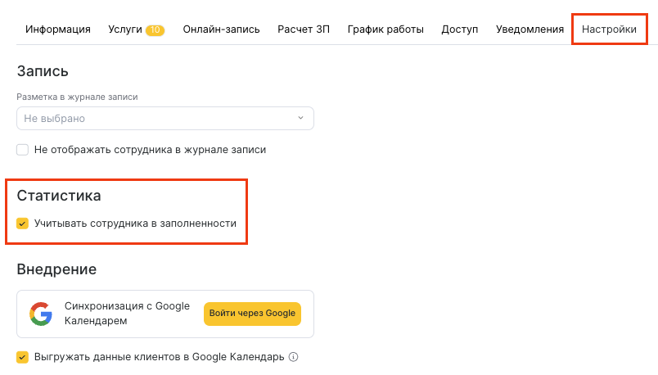Click the "Синхронизация с Google Календарем" text

[x=127, y=314]
